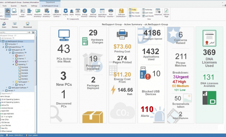Click the Hardware Changes green board icon

pyautogui.click(x=85, y=41)
